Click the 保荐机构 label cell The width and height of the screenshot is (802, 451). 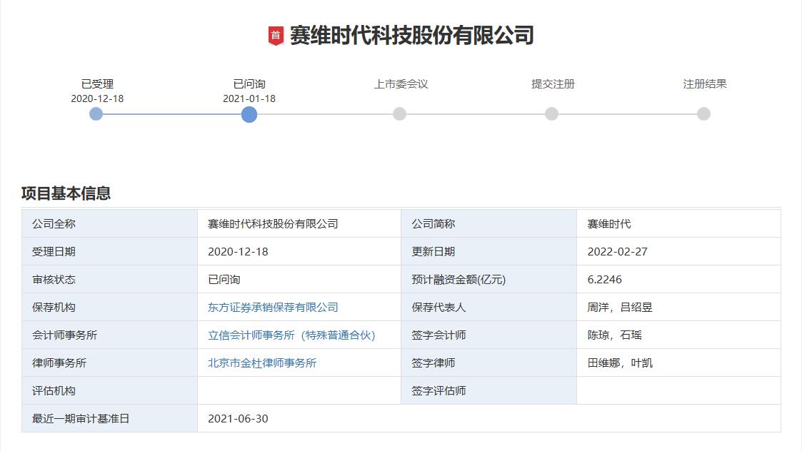pyautogui.click(x=109, y=308)
